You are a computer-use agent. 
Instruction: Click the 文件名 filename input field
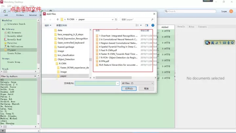[97, 83]
